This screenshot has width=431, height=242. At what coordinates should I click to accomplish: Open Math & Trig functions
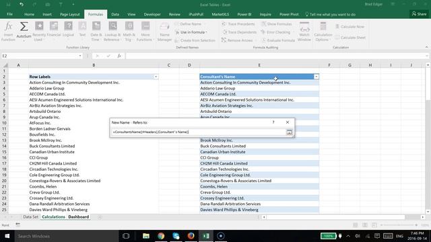click(129, 32)
